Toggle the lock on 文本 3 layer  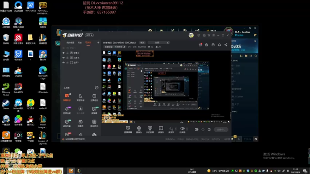point(67,53)
